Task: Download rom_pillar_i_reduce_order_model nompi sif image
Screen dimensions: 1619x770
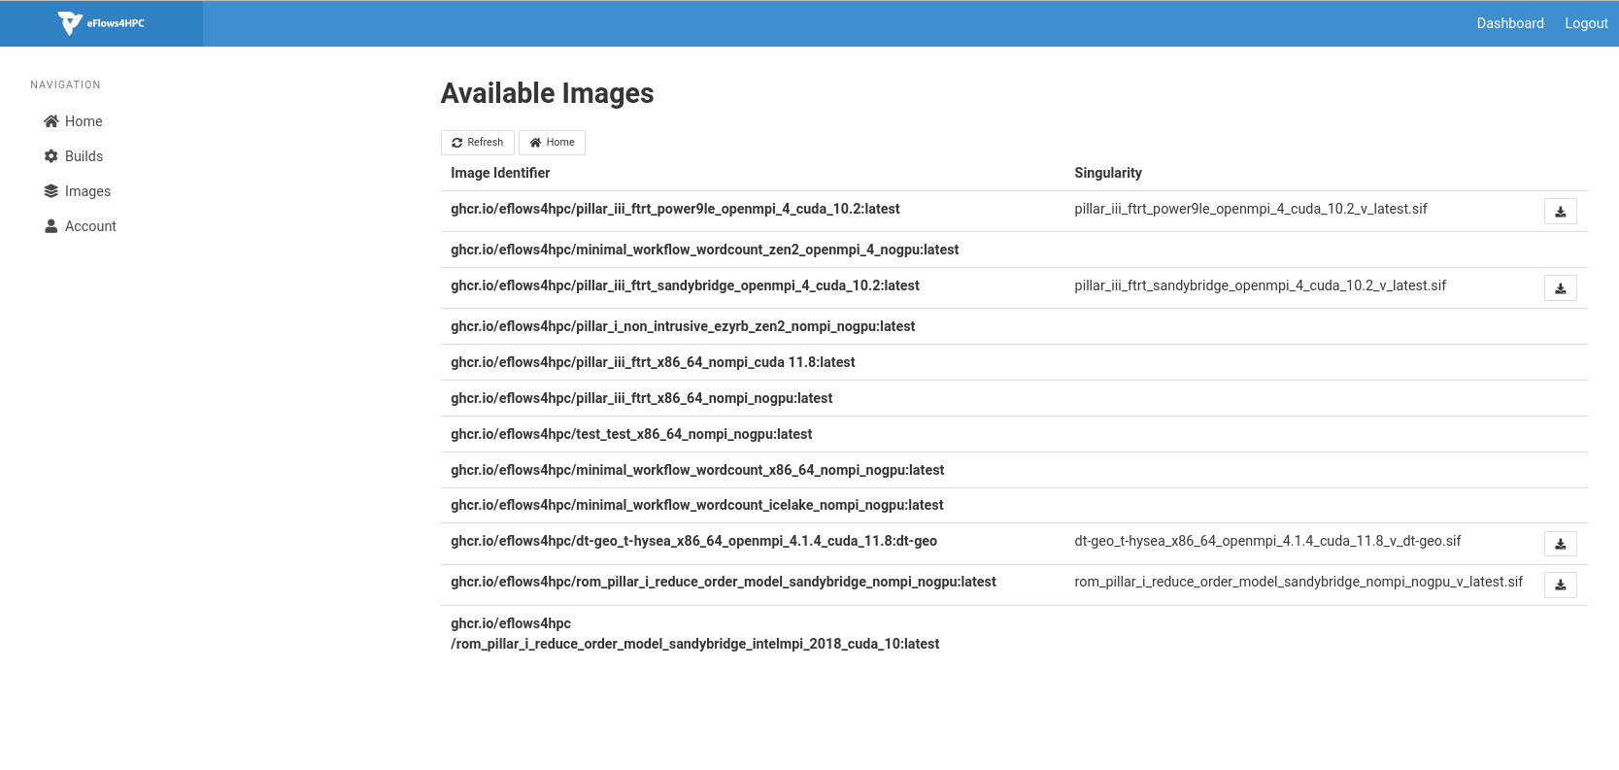Action: pos(1561,585)
